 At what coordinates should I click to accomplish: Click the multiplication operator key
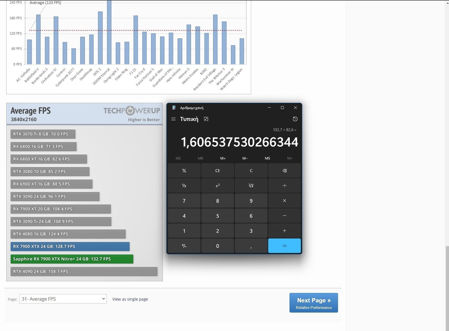[284, 201]
